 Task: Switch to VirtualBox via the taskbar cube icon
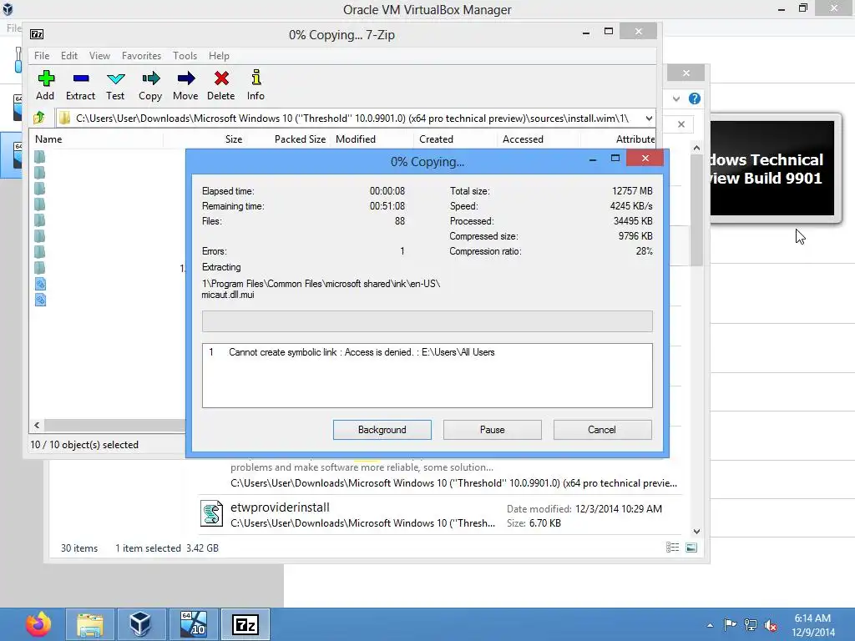(x=140, y=624)
